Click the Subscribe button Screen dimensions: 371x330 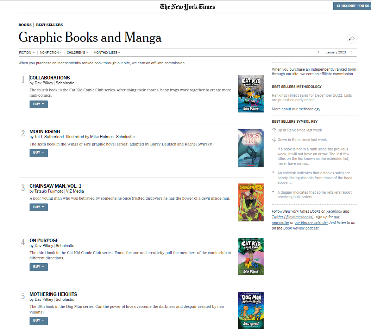(352, 6)
